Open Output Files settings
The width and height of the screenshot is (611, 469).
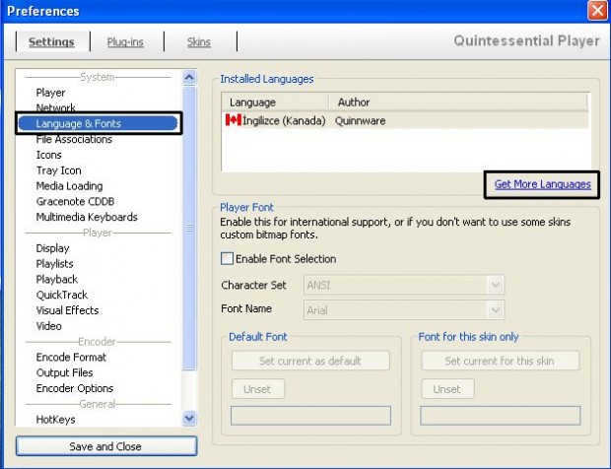pyautogui.click(x=64, y=372)
